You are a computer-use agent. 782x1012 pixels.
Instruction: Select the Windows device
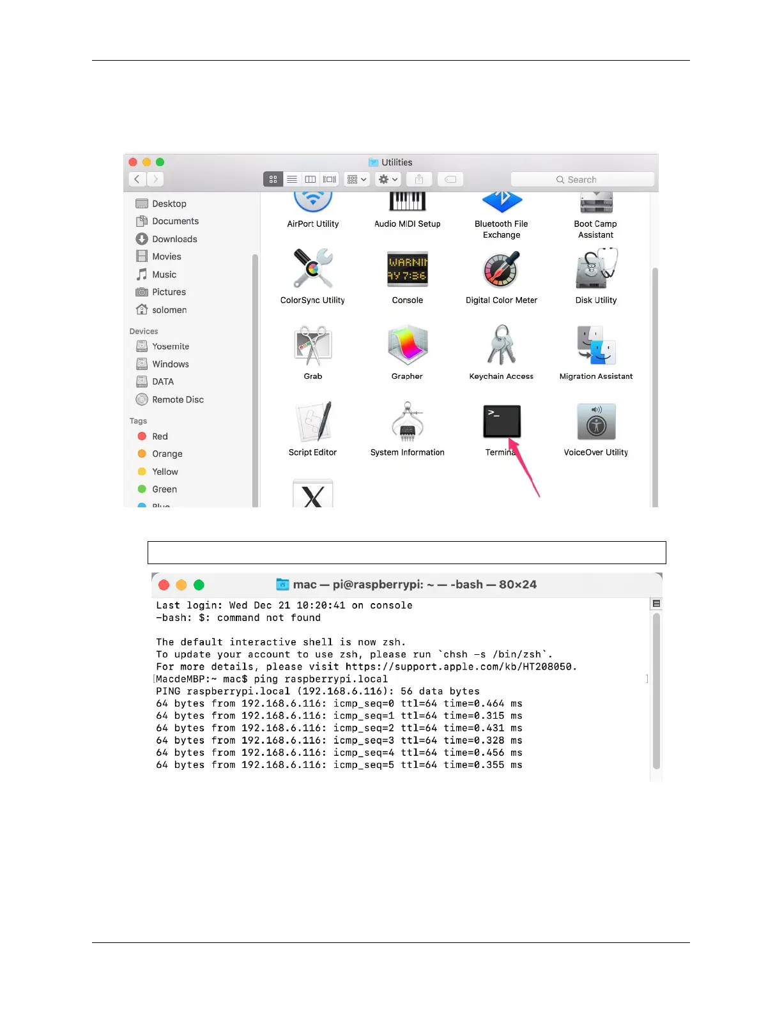[x=163, y=364]
